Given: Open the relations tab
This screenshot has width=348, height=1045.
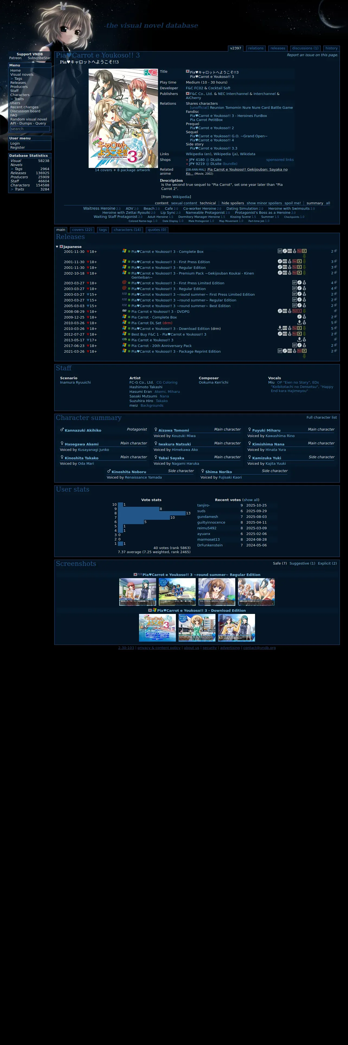Looking at the screenshot, I should tap(256, 48).
